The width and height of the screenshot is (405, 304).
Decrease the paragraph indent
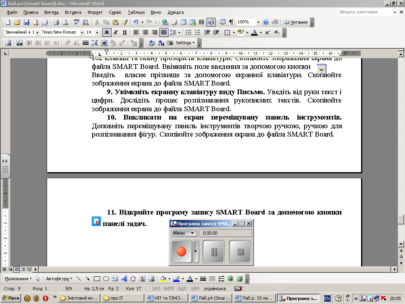click(x=207, y=32)
